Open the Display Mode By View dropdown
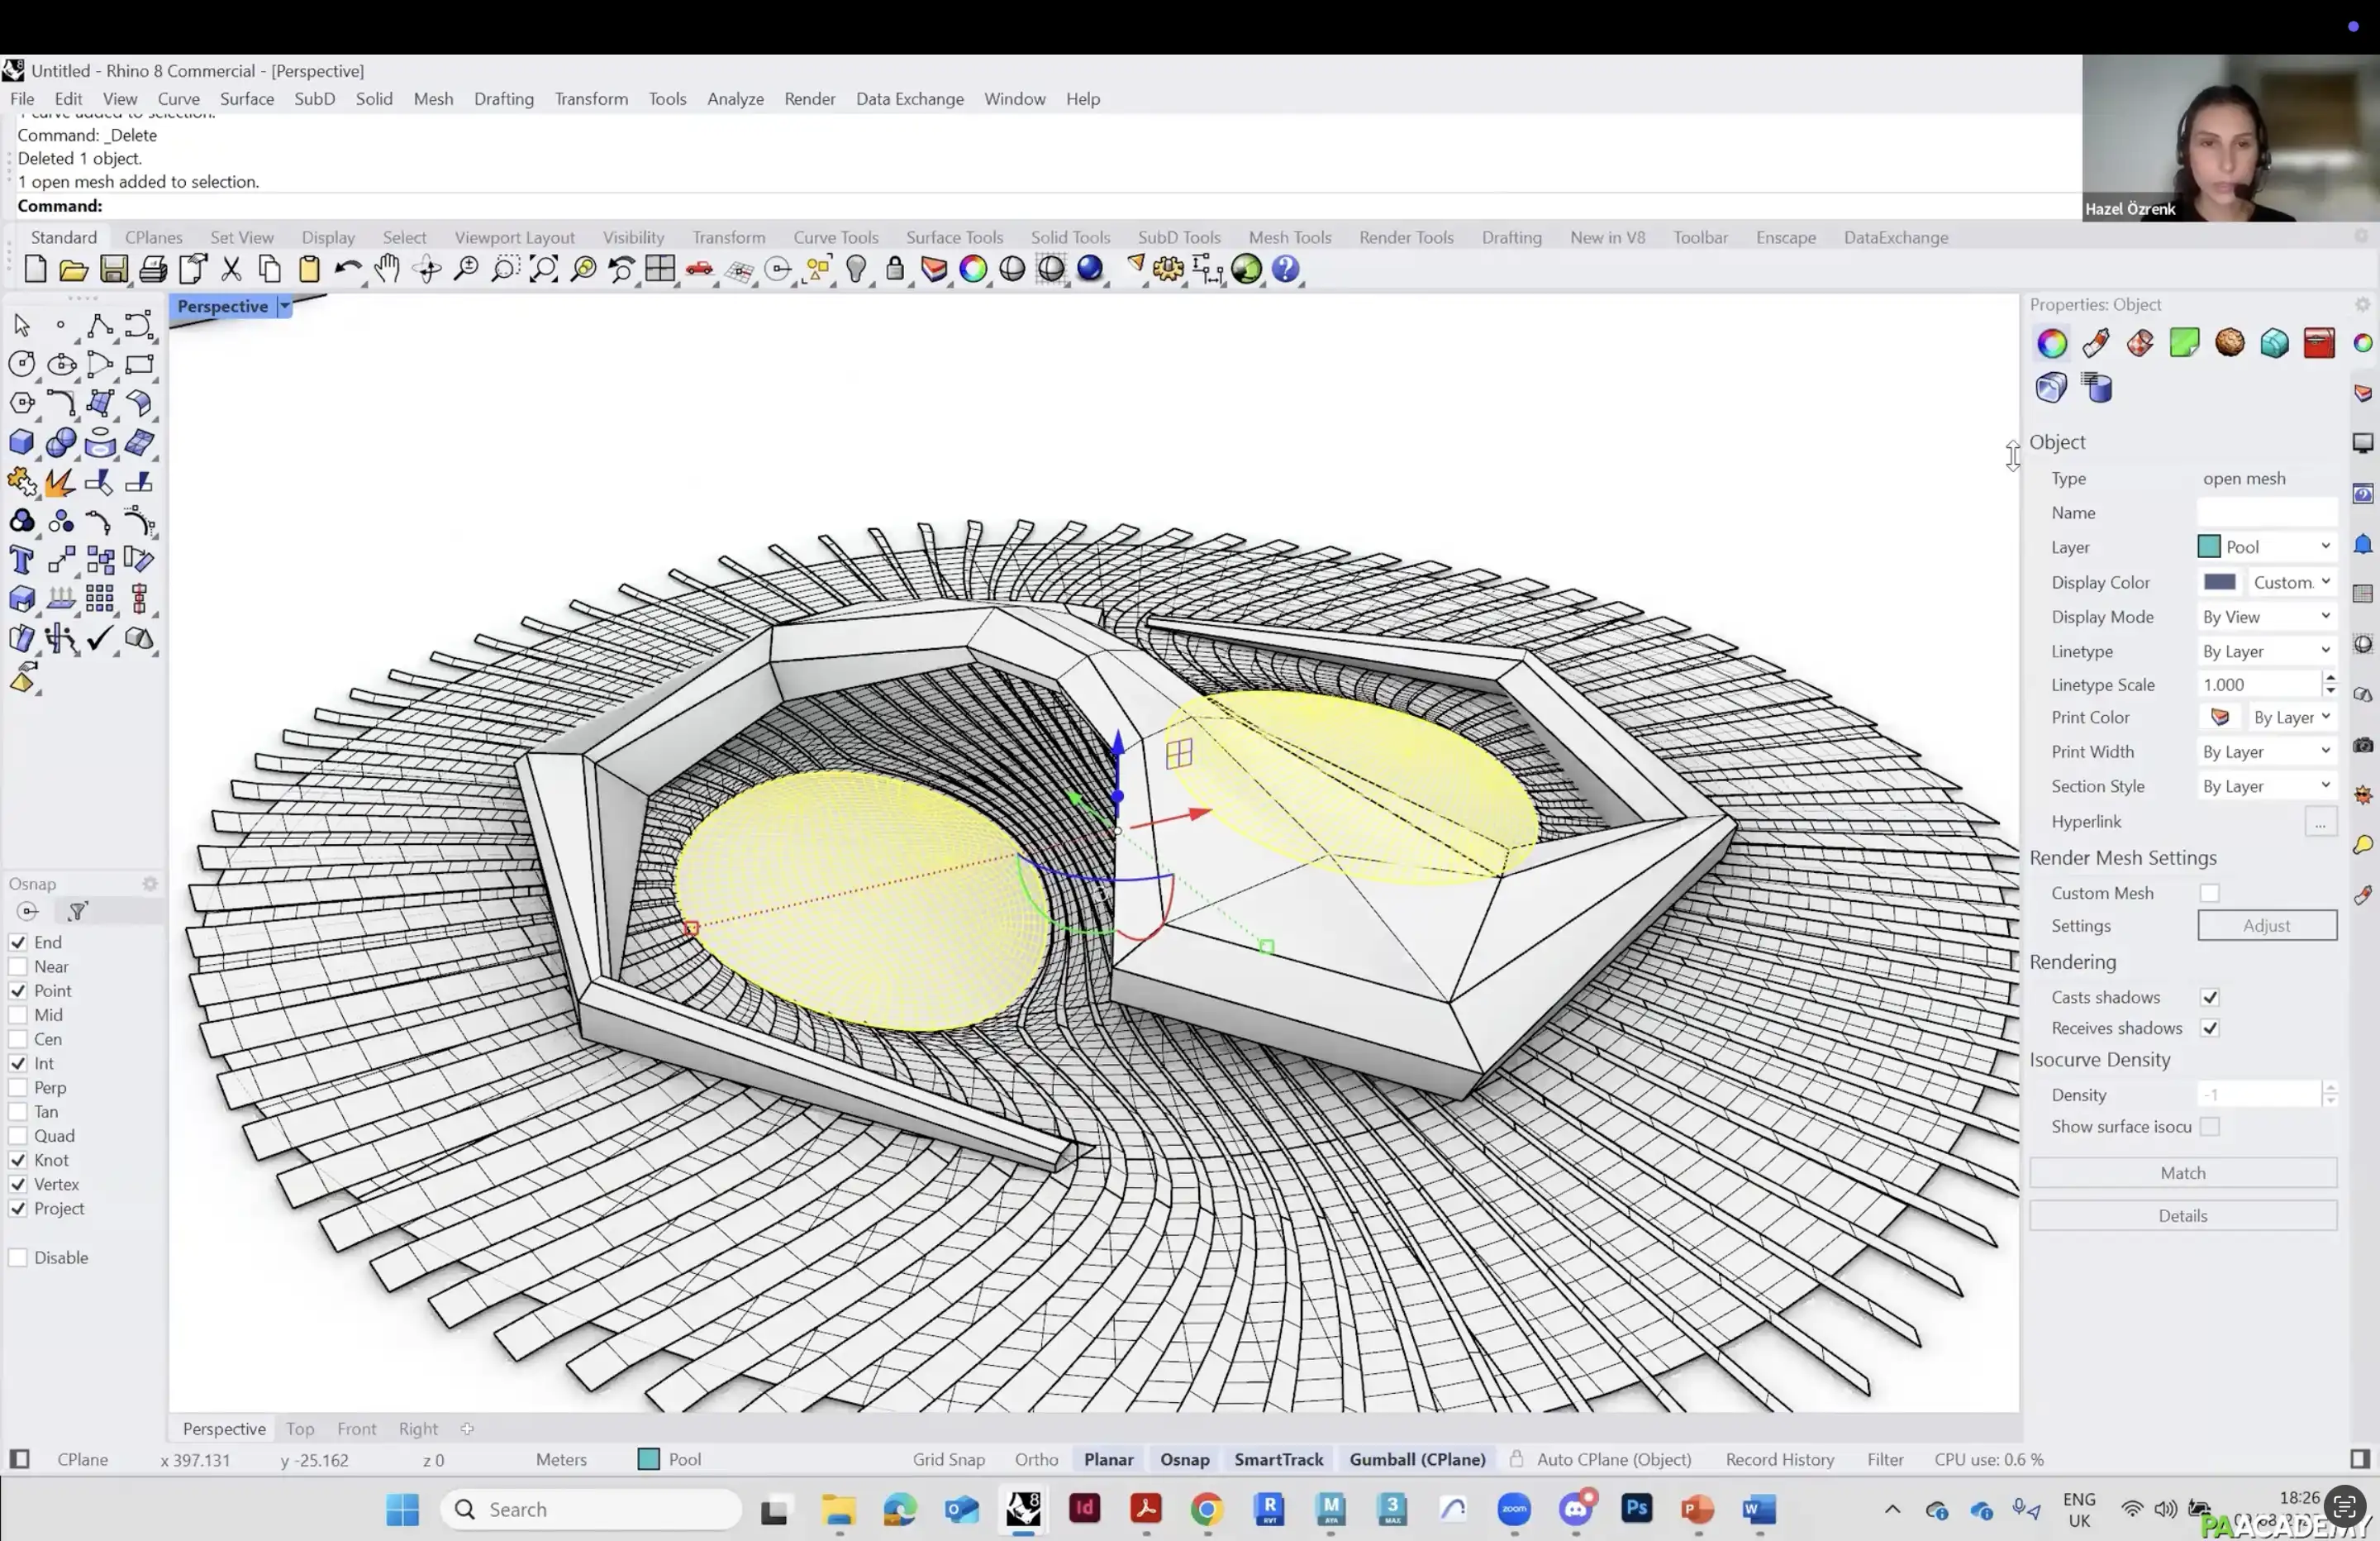 tap(2266, 618)
